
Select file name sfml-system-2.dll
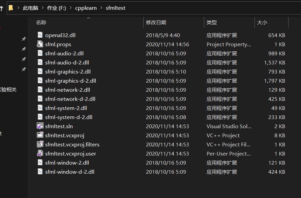click(66, 108)
